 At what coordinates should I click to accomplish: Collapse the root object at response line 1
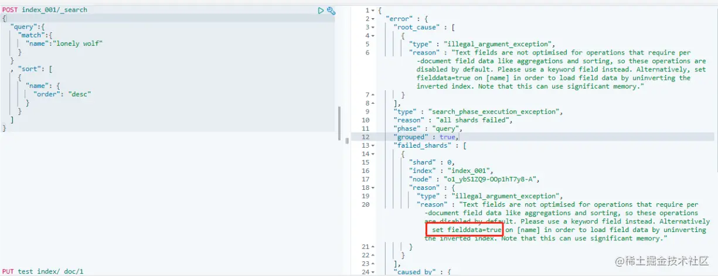(374, 11)
